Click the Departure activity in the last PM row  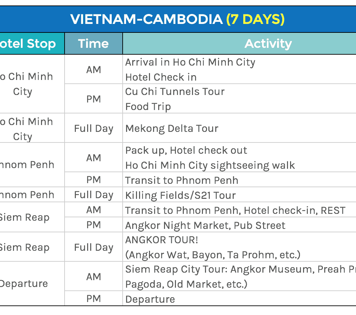pos(150,299)
